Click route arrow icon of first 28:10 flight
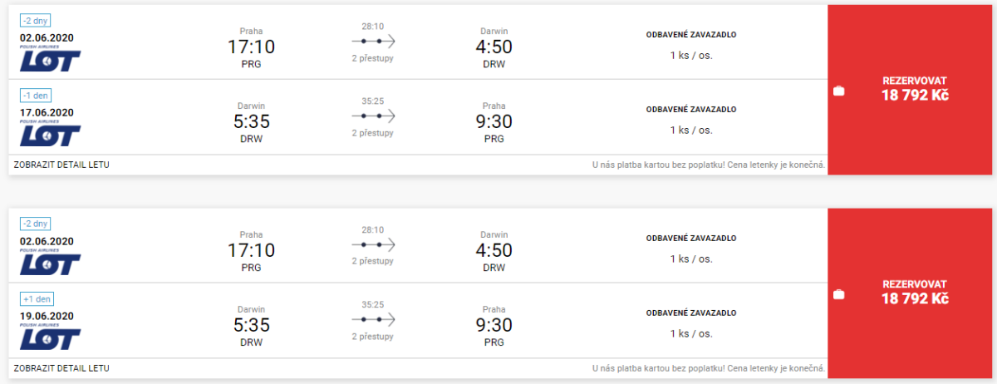Viewport: 997px width, 384px height. [373, 41]
